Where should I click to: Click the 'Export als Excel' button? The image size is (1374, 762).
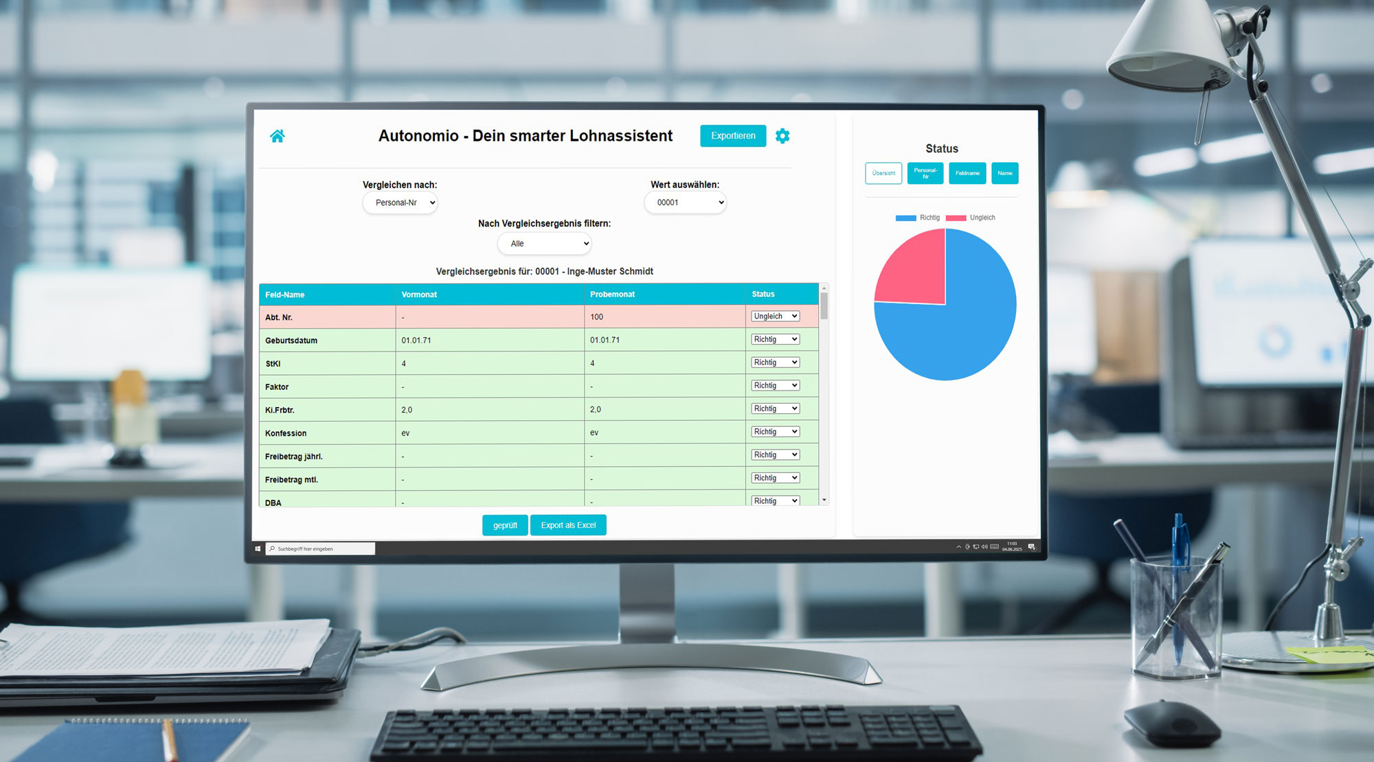[x=568, y=525]
